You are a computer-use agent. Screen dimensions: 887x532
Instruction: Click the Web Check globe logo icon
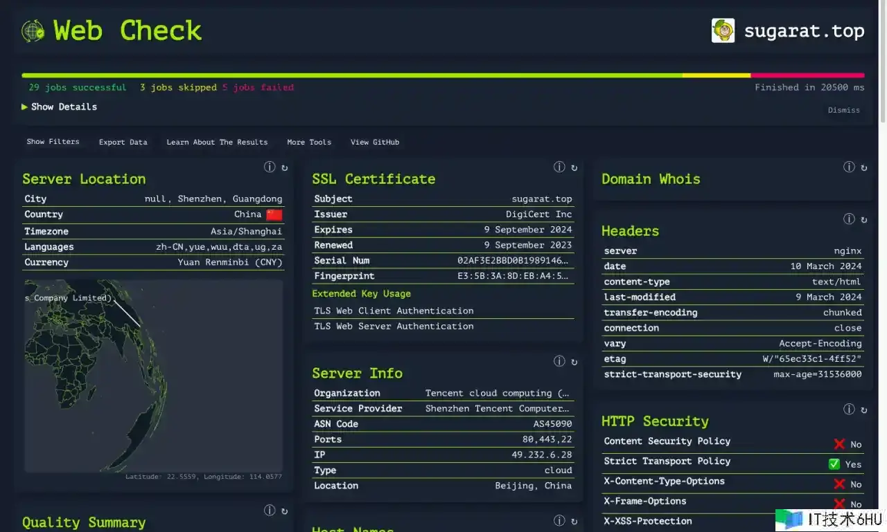(x=33, y=30)
